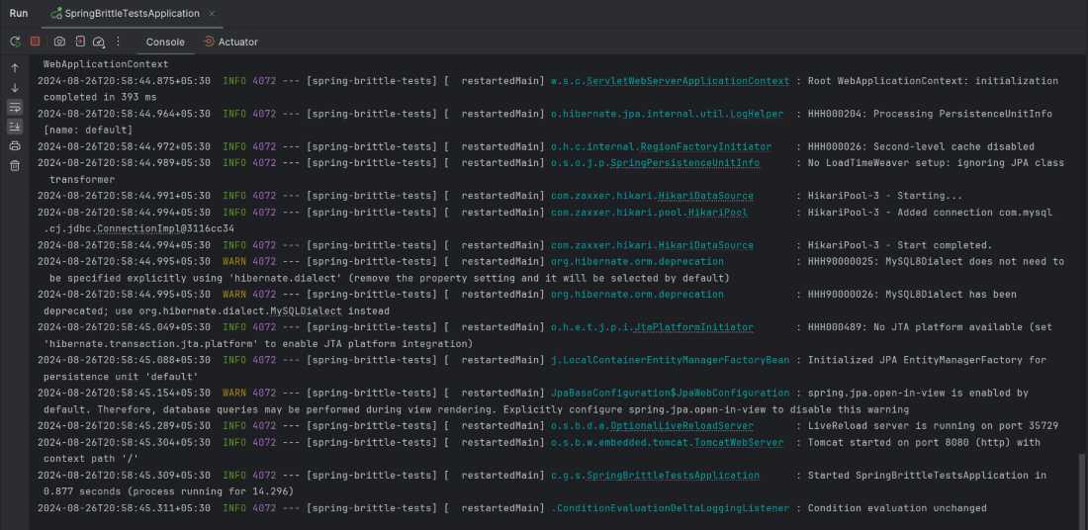Open the Actuator tab

[230, 42]
